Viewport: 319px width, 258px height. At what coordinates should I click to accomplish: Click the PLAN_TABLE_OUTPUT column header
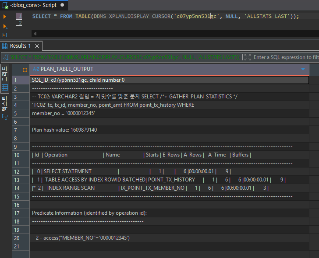tap(170, 70)
